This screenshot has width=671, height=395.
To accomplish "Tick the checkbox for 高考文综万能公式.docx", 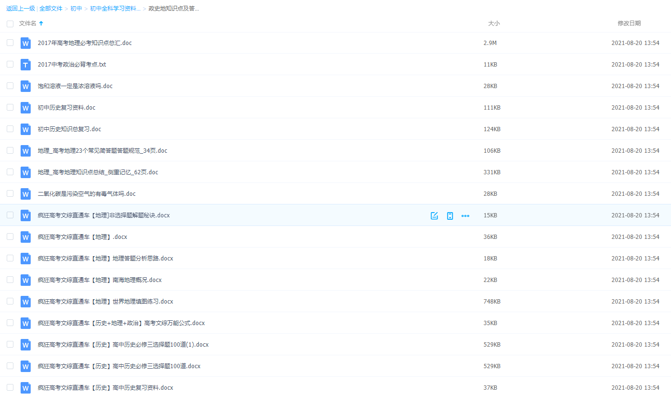I will (10, 323).
